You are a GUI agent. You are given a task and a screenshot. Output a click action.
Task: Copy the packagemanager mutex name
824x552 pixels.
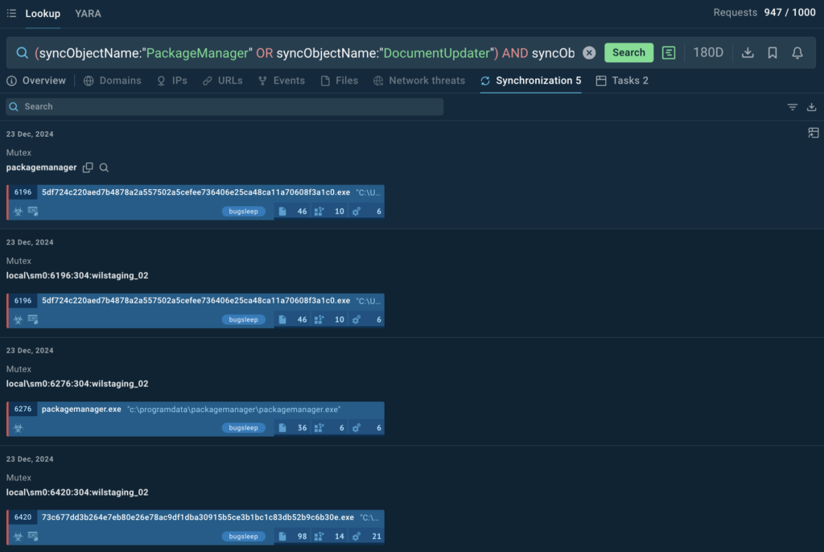89,167
